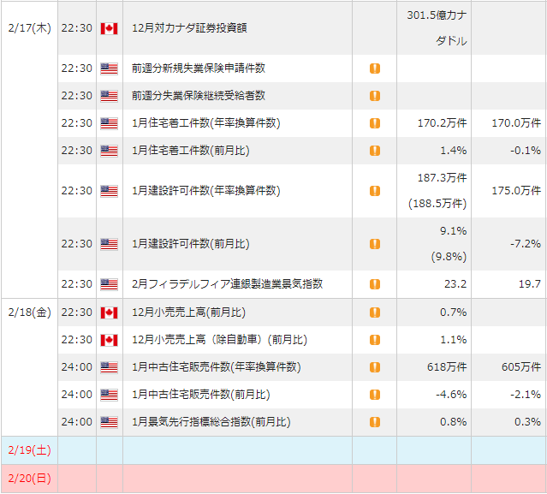Click importance icon for 1月住宅着工件数(年率換算件数)
The height and width of the screenshot is (494, 547).
click(x=375, y=123)
